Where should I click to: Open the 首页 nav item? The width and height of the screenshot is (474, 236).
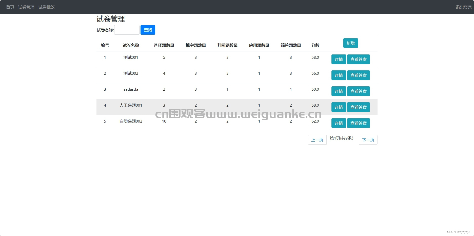10,7
